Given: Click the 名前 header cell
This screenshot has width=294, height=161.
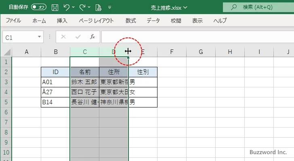Looking at the screenshot, I should 84,72.
